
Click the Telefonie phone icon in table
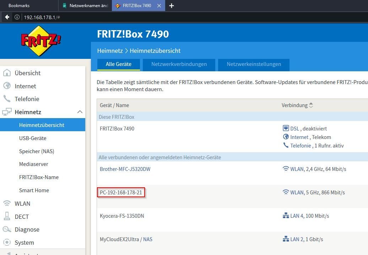[x=286, y=145]
